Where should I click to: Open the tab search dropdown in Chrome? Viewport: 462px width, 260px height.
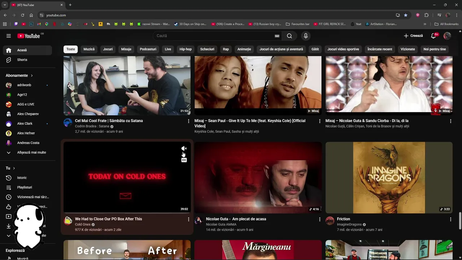pyautogui.click(x=5, y=5)
